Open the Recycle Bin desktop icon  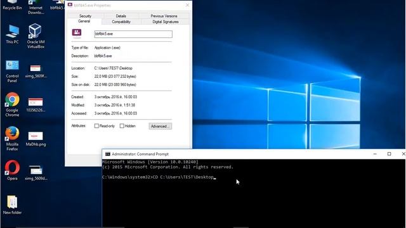12,5
